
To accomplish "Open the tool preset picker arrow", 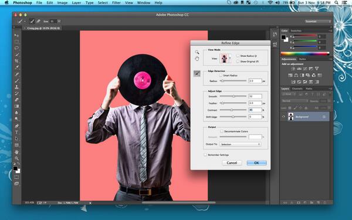I will click(25, 21).
